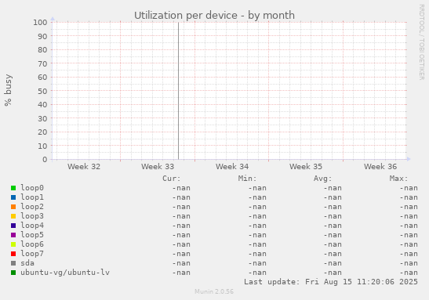Select the sda legend label

(x=27, y=263)
